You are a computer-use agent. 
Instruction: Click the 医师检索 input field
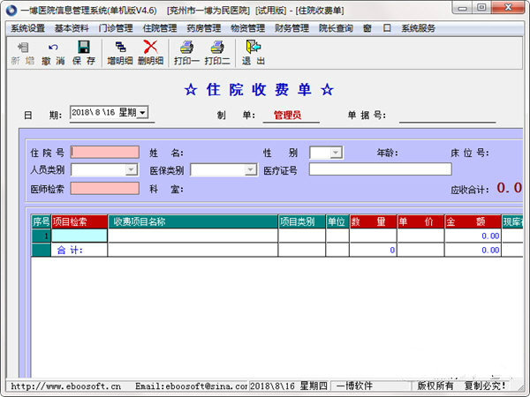(x=104, y=188)
